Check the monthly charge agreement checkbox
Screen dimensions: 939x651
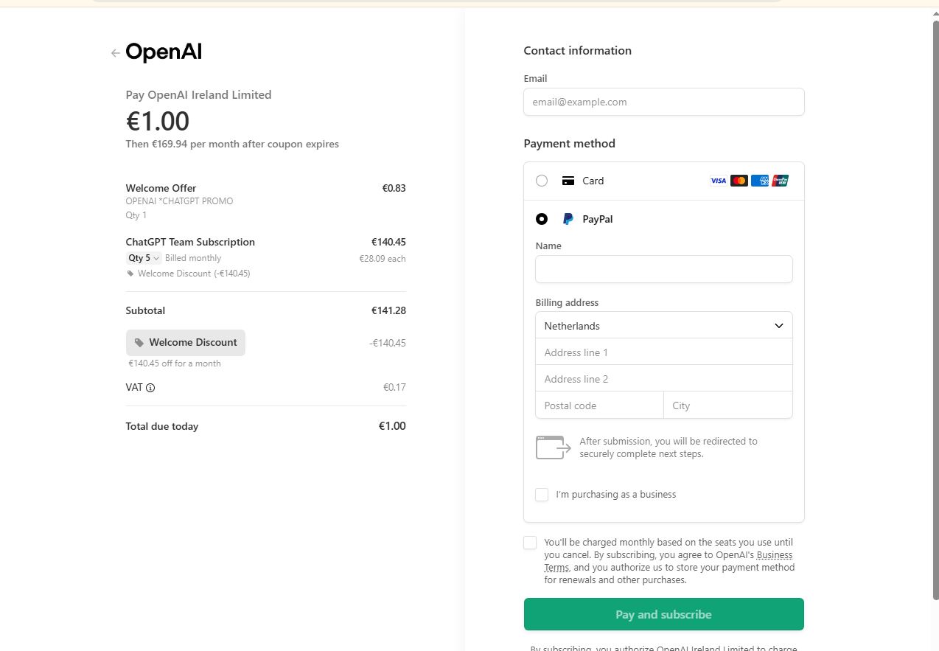pos(530,543)
